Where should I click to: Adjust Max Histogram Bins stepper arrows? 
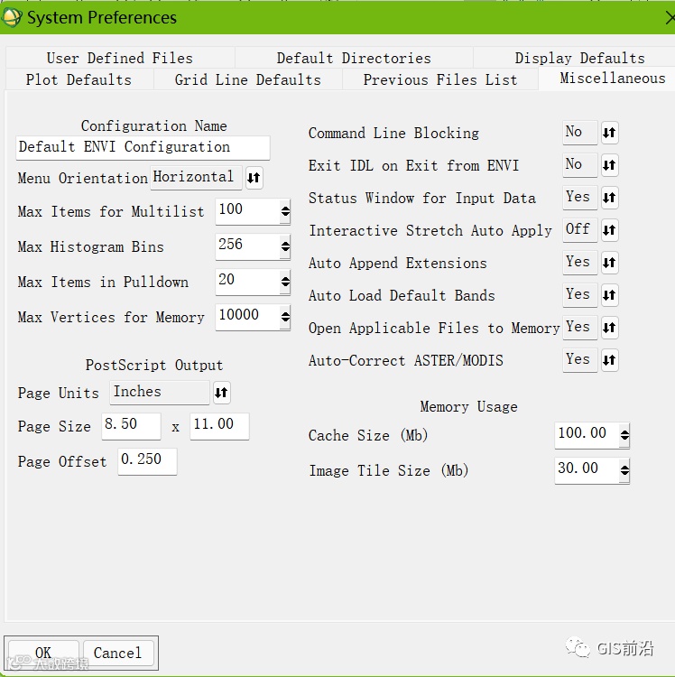point(285,246)
